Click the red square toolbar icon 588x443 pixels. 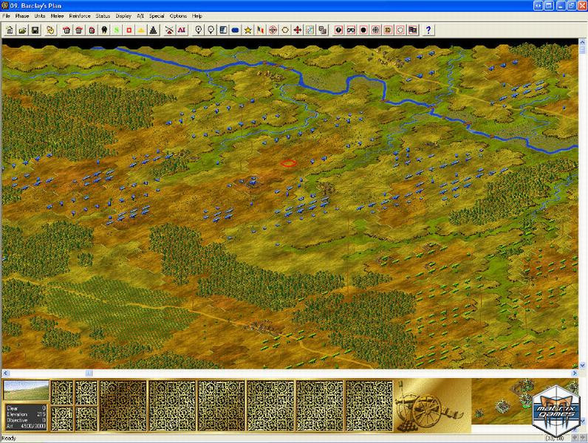[x=129, y=30]
